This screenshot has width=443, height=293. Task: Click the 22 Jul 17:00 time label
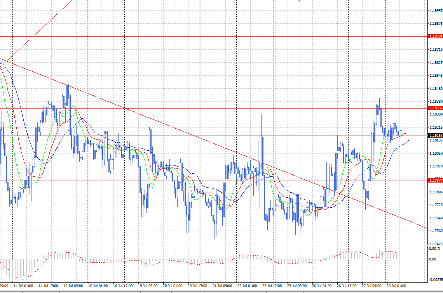272,286
